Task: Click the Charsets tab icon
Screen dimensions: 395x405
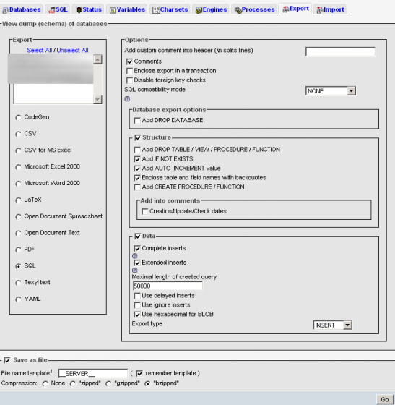Action: [x=156, y=10]
